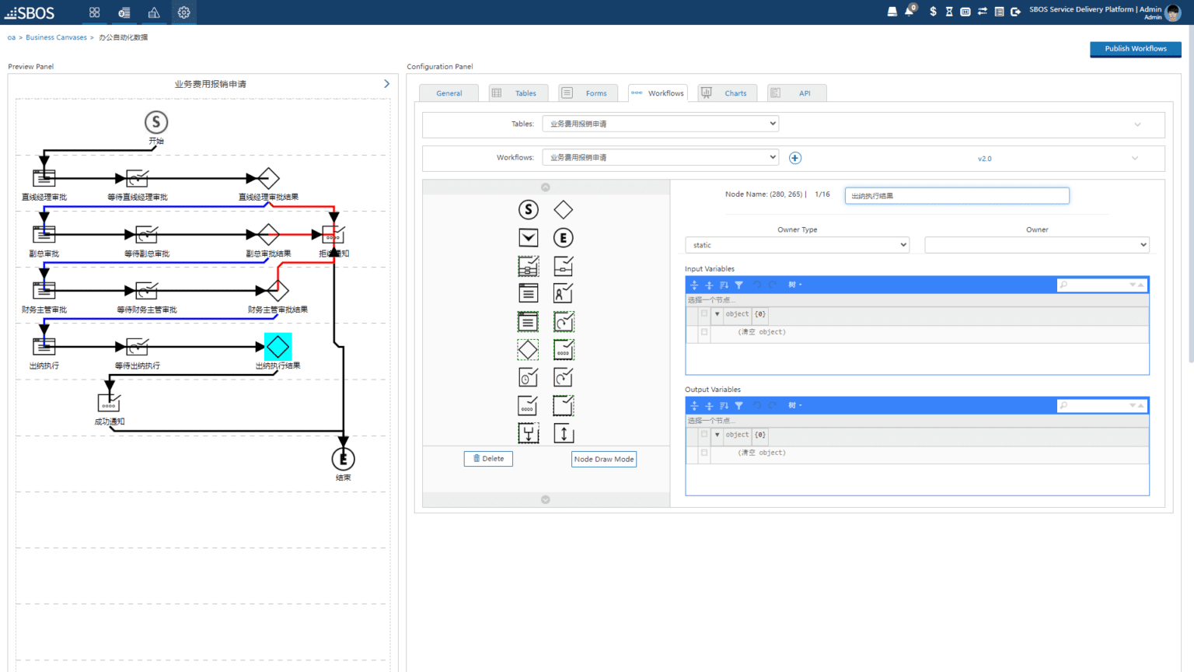Choose the vertical resize arrow node icon
This screenshot has height=672, width=1194.
[x=563, y=433]
